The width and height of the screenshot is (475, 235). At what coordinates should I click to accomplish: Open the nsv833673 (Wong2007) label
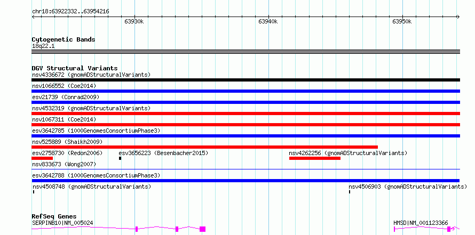(x=64, y=164)
